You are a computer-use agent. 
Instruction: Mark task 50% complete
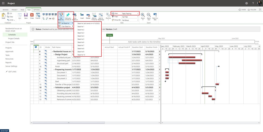click(x=50, y=15)
